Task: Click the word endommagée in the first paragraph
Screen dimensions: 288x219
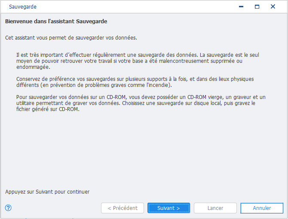Action: point(33,67)
